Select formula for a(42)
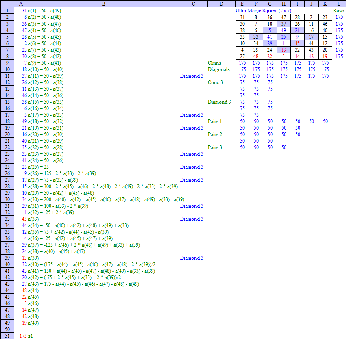The height and width of the screenshot is (340, 347). (74, 277)
